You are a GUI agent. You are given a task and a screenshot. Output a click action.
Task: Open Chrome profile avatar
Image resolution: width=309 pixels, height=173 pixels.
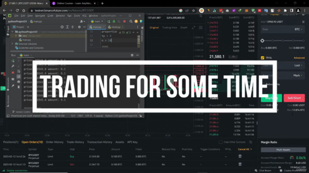pyautogui.click(x=298, y=11)
